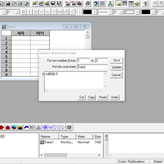Click the hierarchy-shaped Custom Routine icon
Screen dimensions: 164x164
[110, 3]
